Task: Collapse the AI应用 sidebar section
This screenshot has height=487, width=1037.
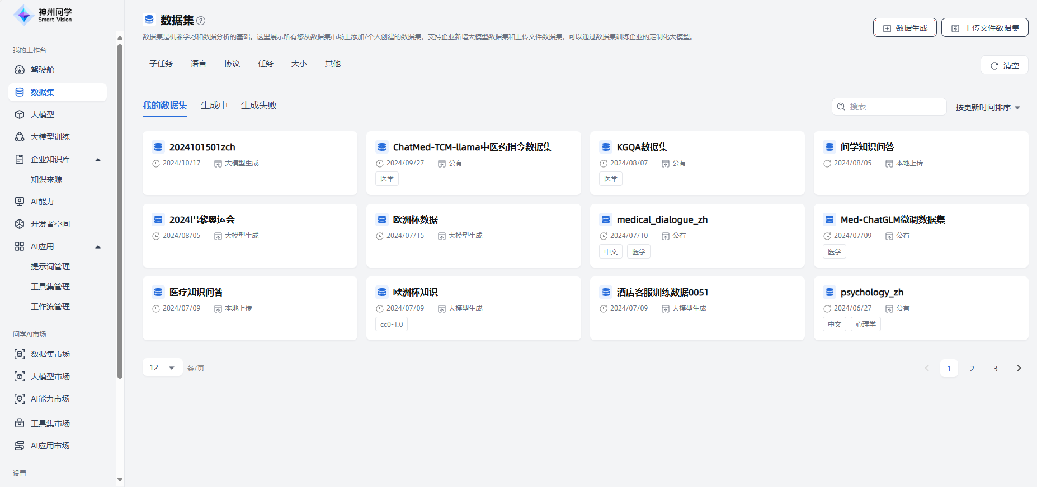Action: [x=98, y=247]
